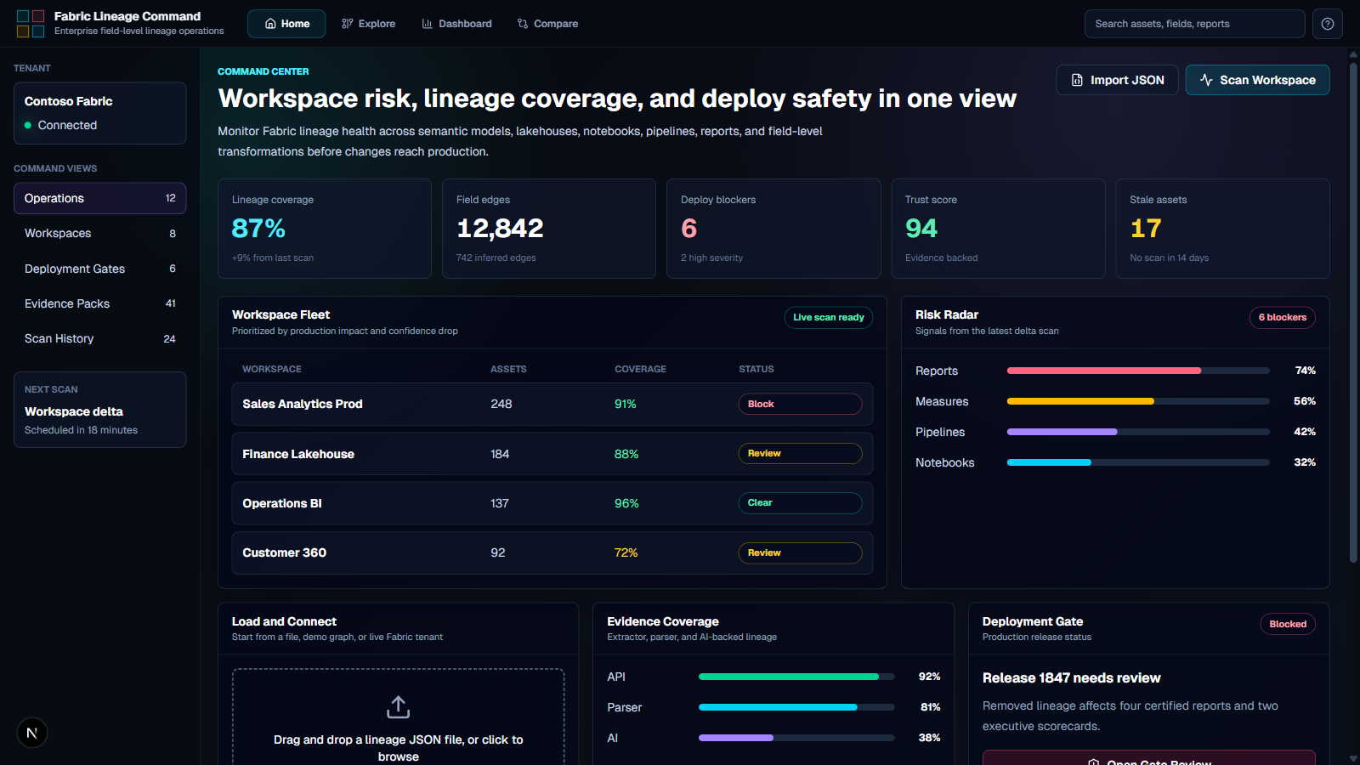Click Clear status for Operations BI
Viewport: 1360px width, 765px height.
(x=800, y=503)
